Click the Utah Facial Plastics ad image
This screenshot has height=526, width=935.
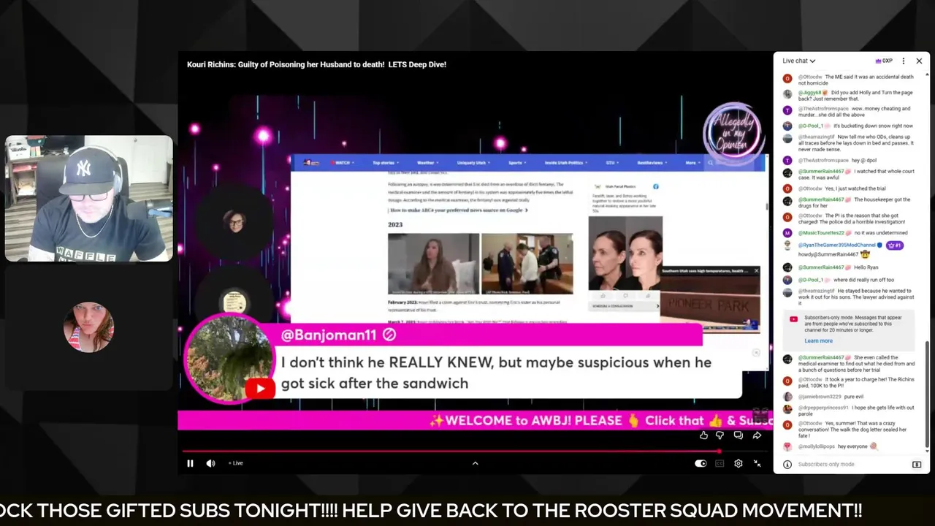pyautogui.click(x=625, y=253)
